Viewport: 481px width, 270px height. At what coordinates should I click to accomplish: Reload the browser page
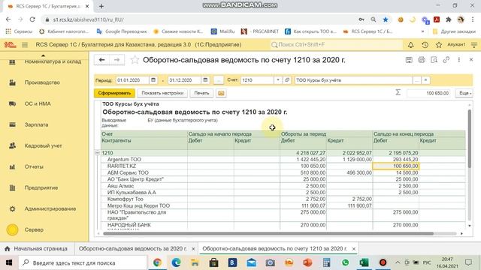[x=32, y=19]
